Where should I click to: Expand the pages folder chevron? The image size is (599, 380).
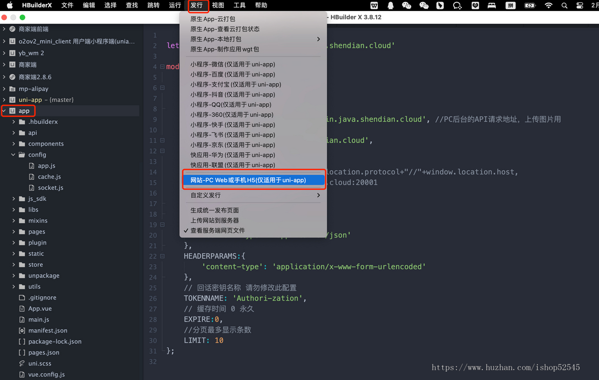(13, 232)
